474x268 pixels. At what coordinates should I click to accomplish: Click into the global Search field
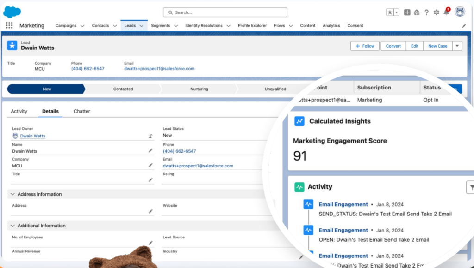tap(225, 12)
